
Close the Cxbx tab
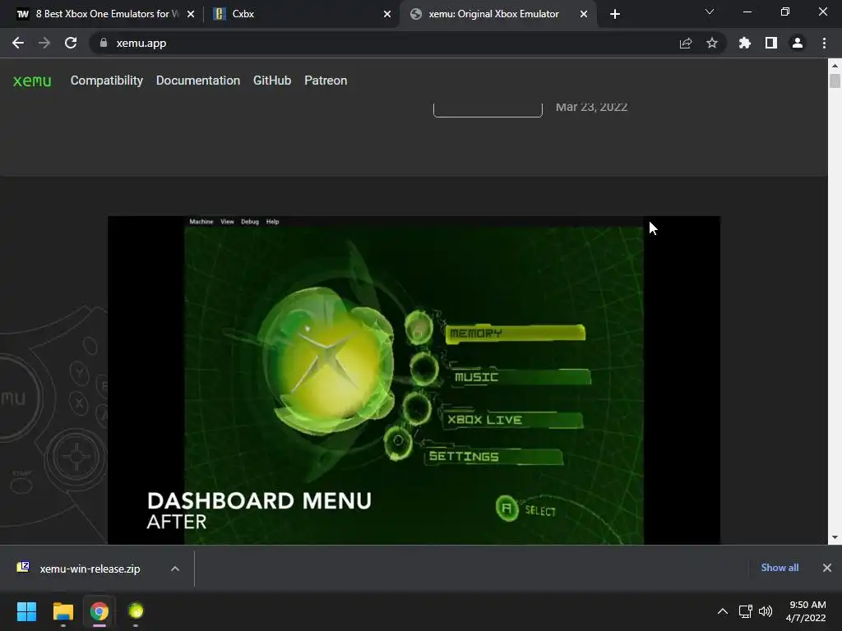(387, 14)
